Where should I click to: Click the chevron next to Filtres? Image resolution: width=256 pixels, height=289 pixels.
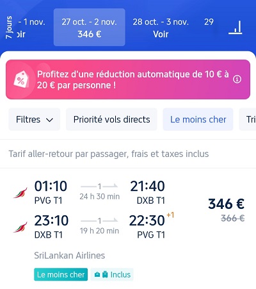click(x=49, y=120)
